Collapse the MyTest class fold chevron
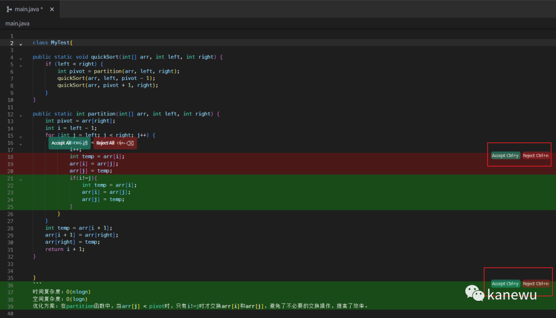Screen dimensions: 556x318 click(21, 44)
